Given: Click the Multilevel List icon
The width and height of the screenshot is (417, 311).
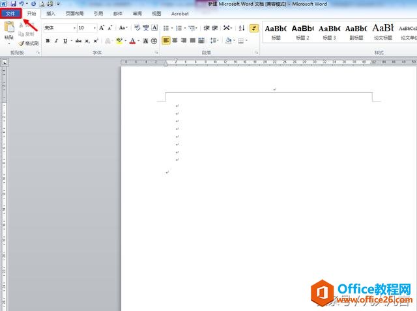Looking at the screenshot, I should (x=192, y=28).
